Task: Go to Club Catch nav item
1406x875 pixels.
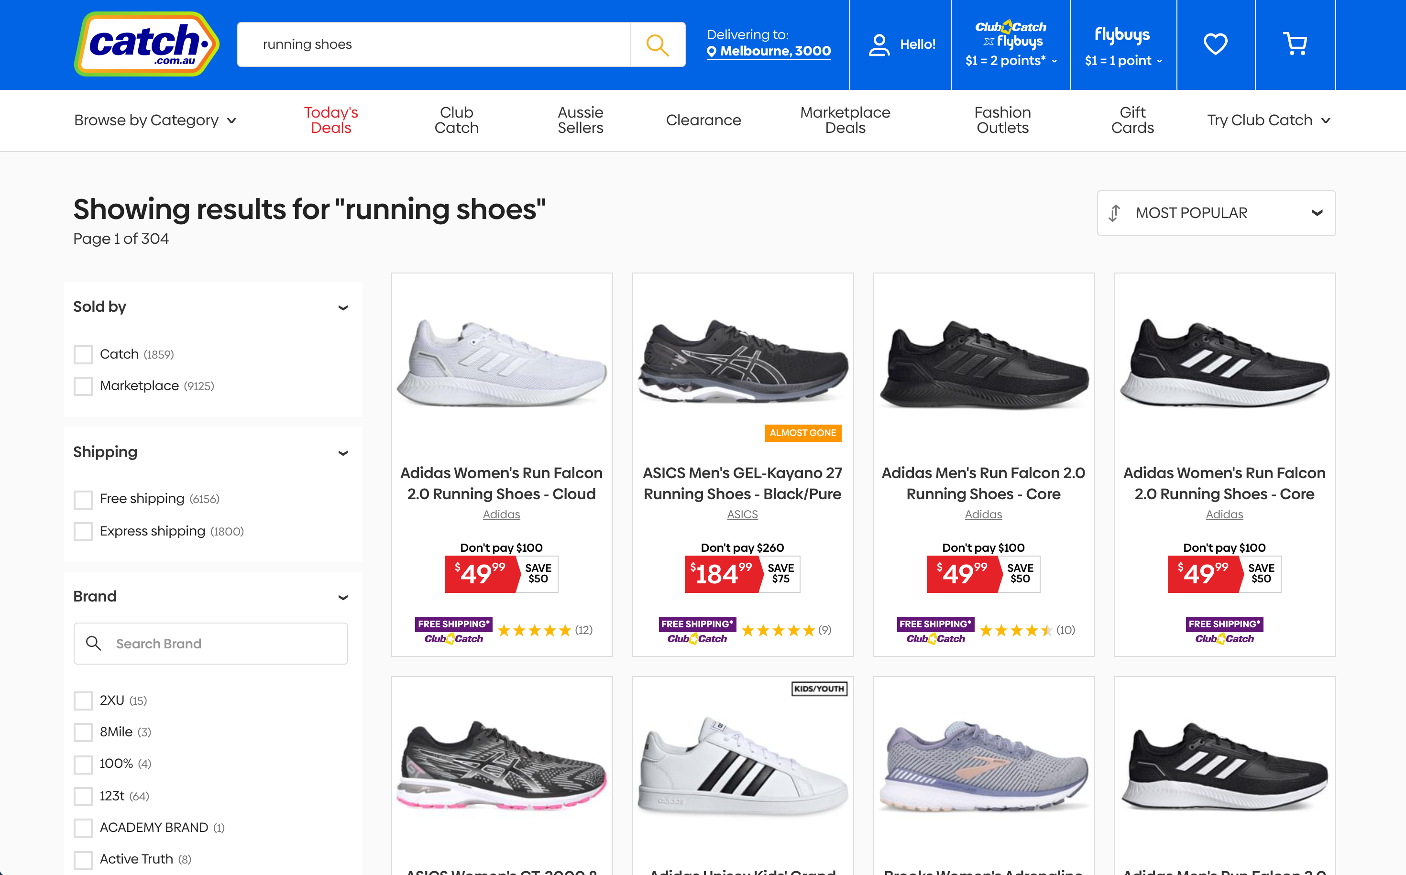Action: coord(457,120)
